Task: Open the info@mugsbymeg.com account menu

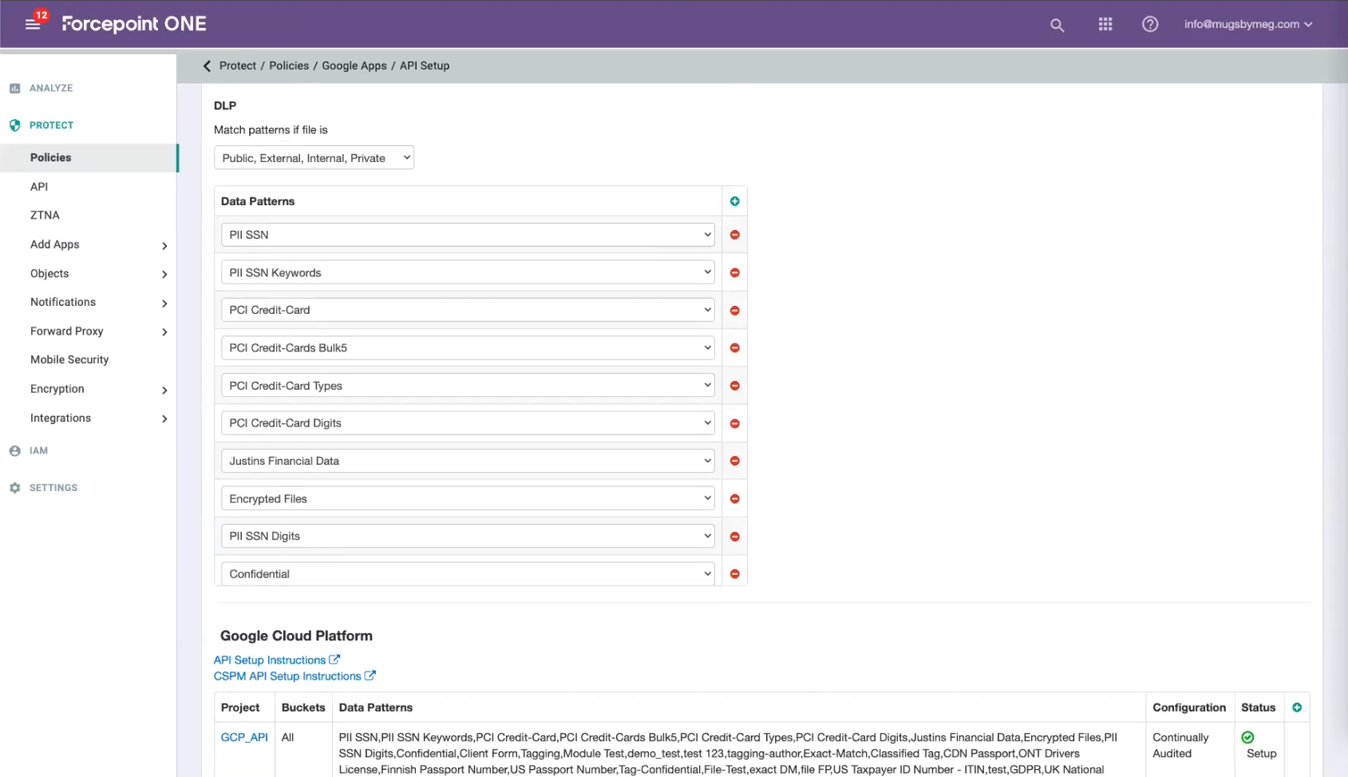Action: [x=1247, y=25]
